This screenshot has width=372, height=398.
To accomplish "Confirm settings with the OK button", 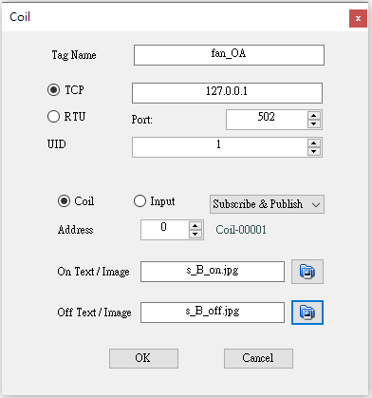I will [x=143, y=358].
